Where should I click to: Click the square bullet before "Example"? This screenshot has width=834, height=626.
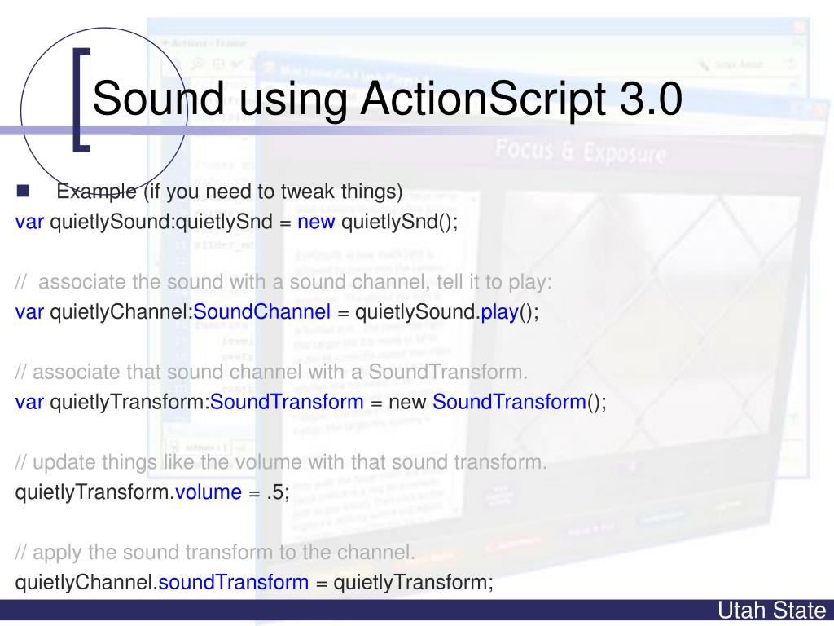(x=22, y=192)
